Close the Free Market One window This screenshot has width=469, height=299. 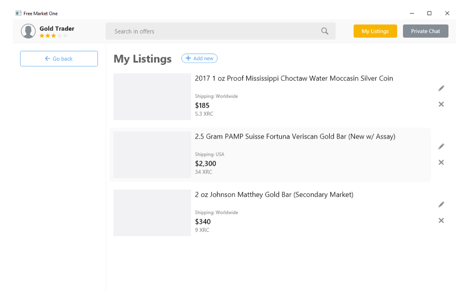click(x=447, y=14)
